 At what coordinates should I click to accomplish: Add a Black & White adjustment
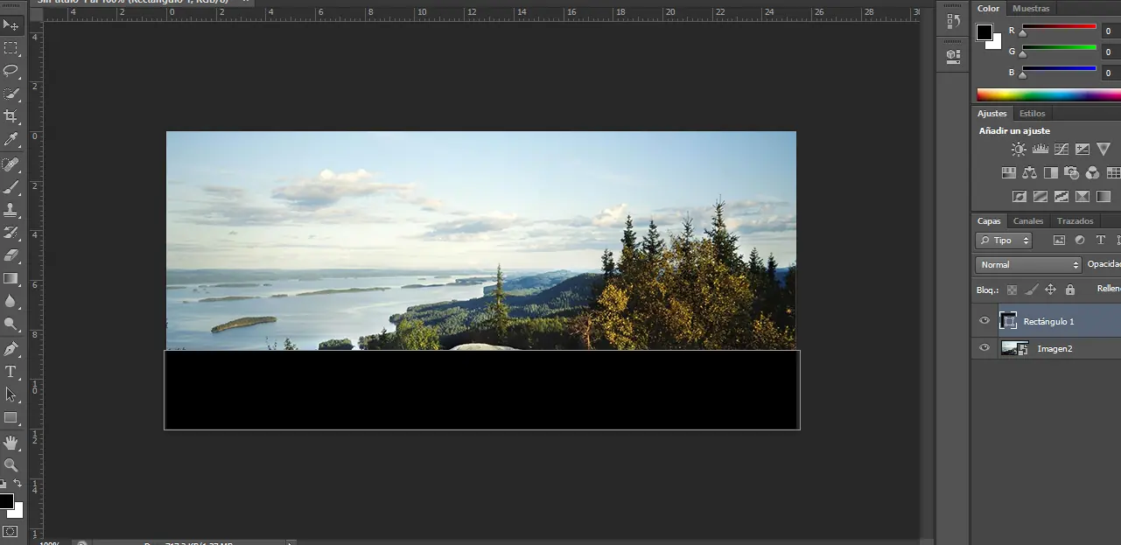(x=1050, y=173)
